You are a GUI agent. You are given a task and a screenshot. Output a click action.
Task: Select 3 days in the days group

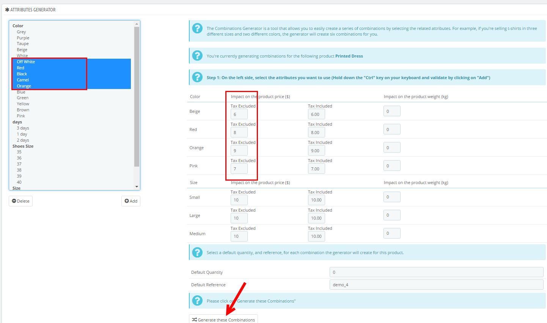23,128
